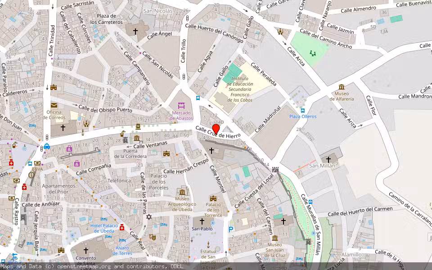The width and height of the screenshot is (432, 270).
Task: Click the palace icon by Calle Hernán Crespo
Action: 166,153
